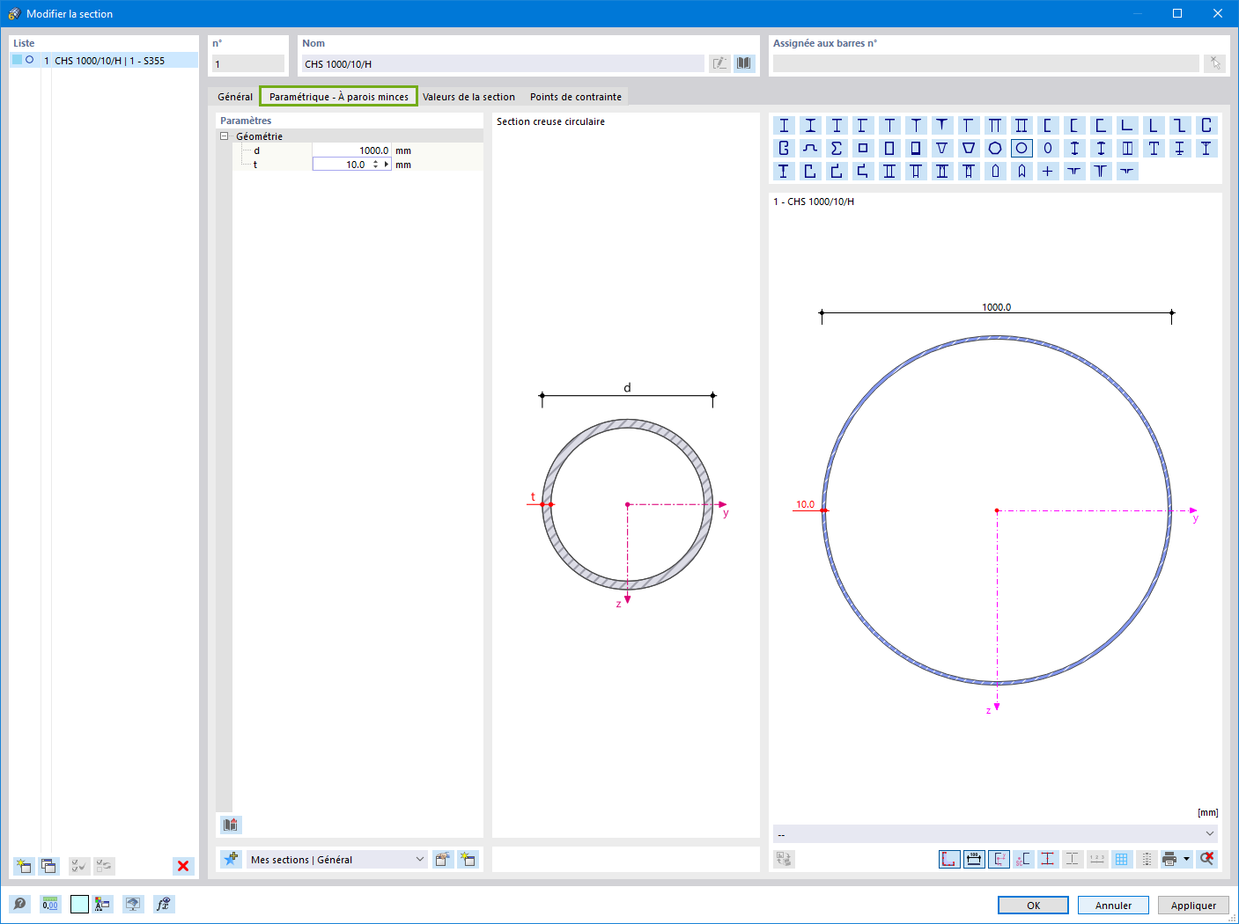Add section to favorites with star icon
The width and height of the screenshot is (1239, 924).
point(231,860)
